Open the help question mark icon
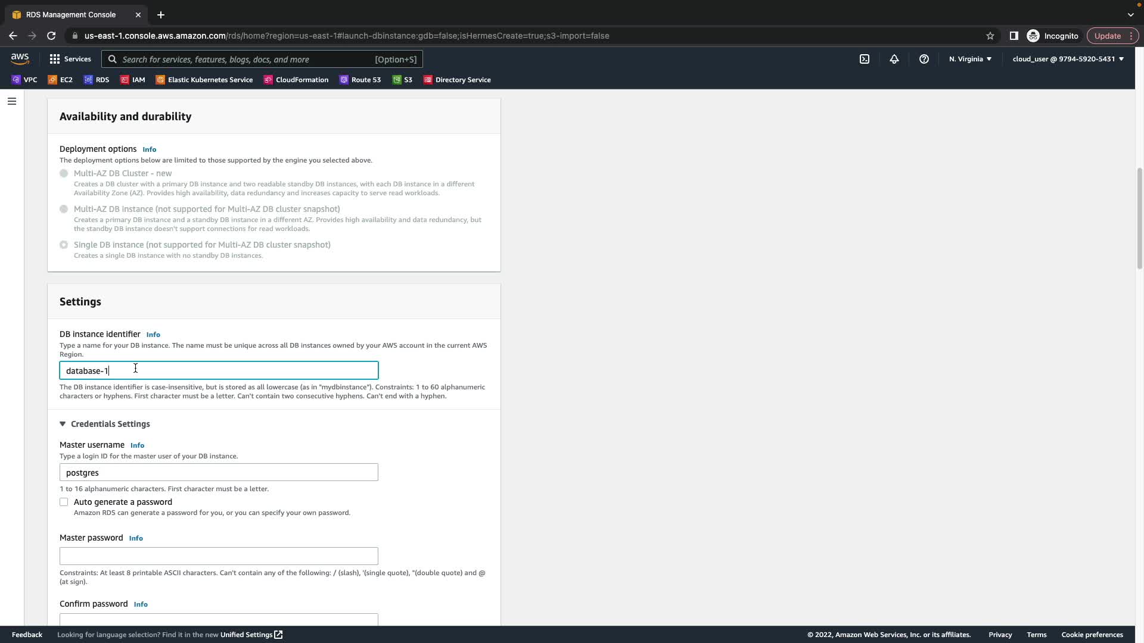This screenshot has width=1144, height=643. (924, 59)
